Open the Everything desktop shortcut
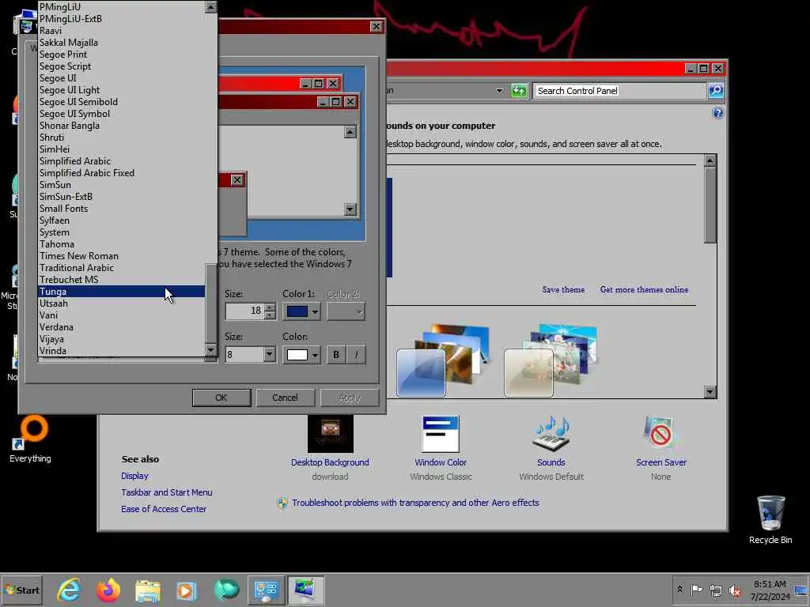This screenshot has width=810, height=607. click(30, 439)
